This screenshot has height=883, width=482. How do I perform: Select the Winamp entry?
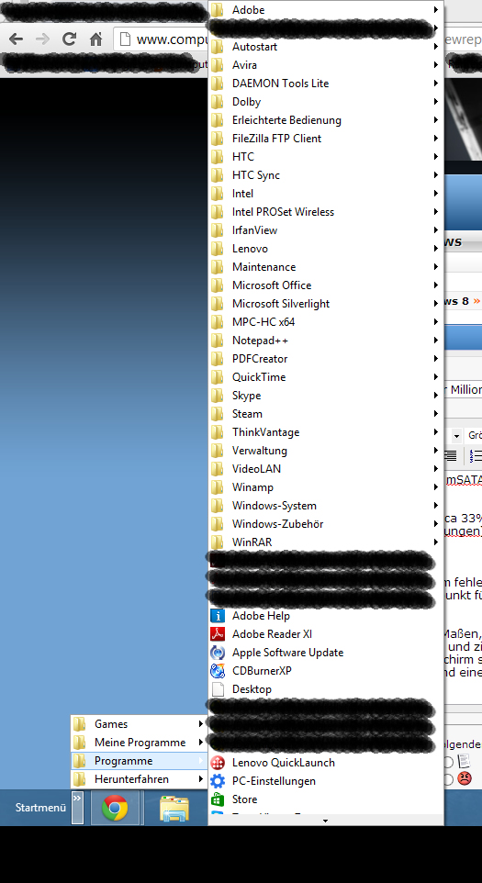point(326,487)
